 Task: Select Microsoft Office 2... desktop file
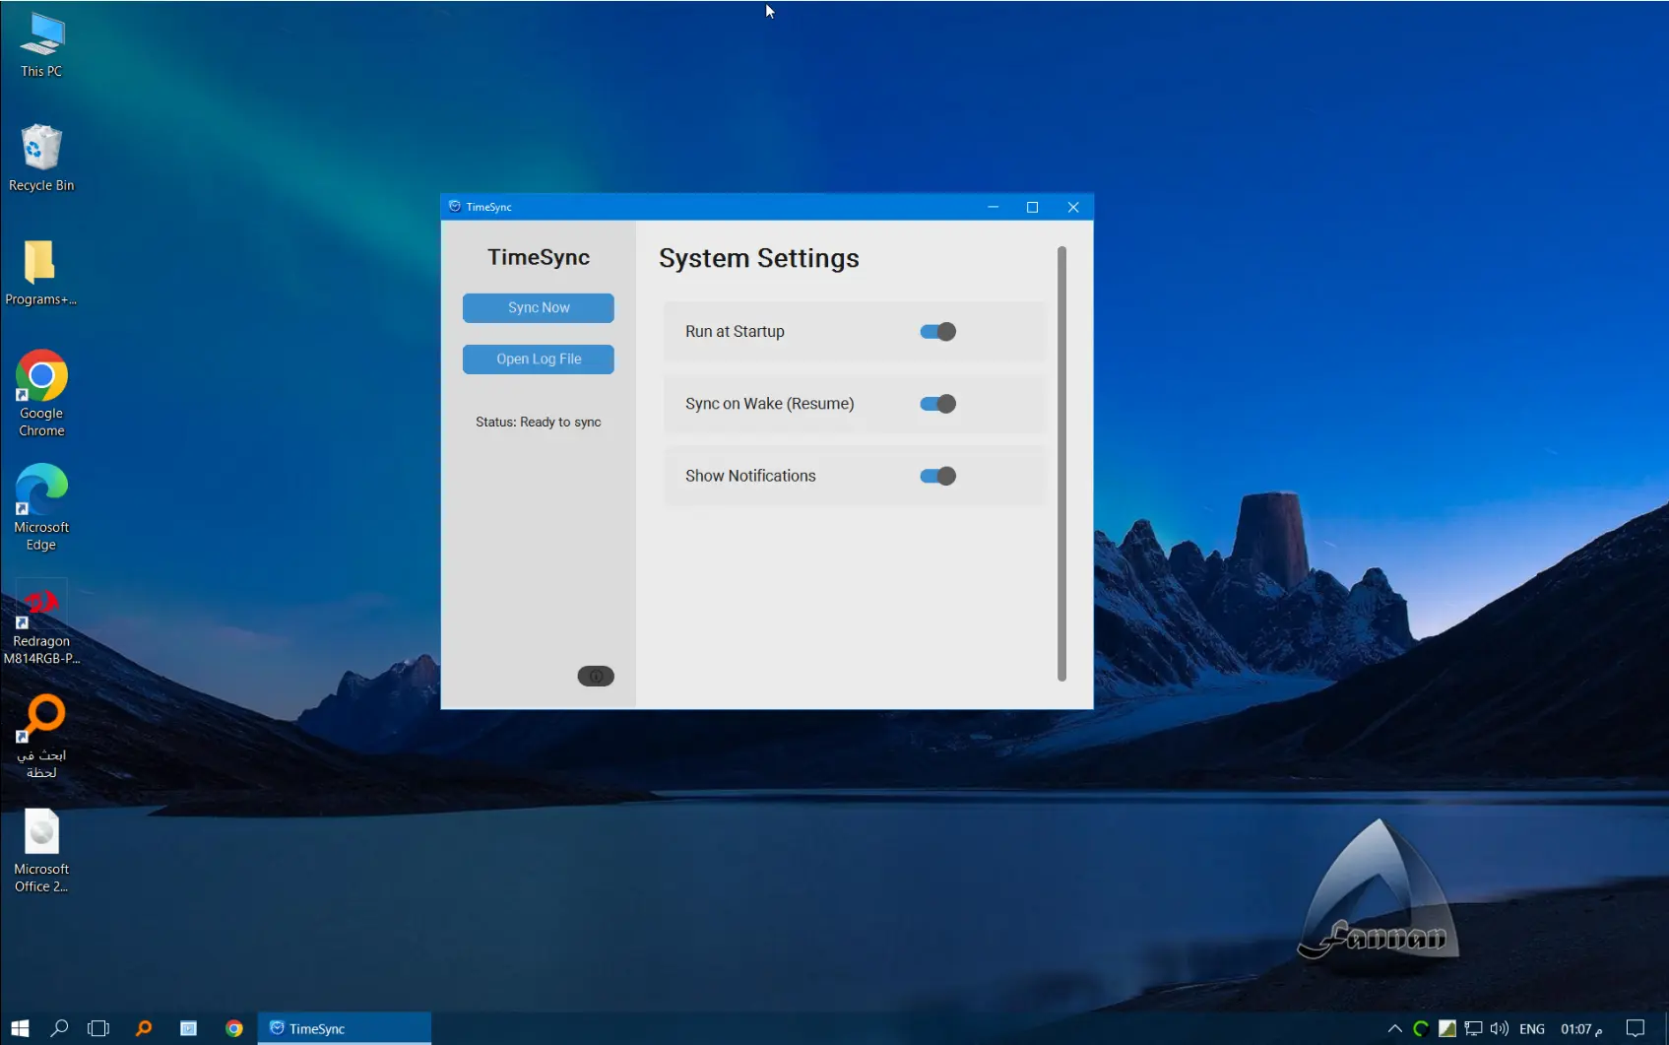41,851
